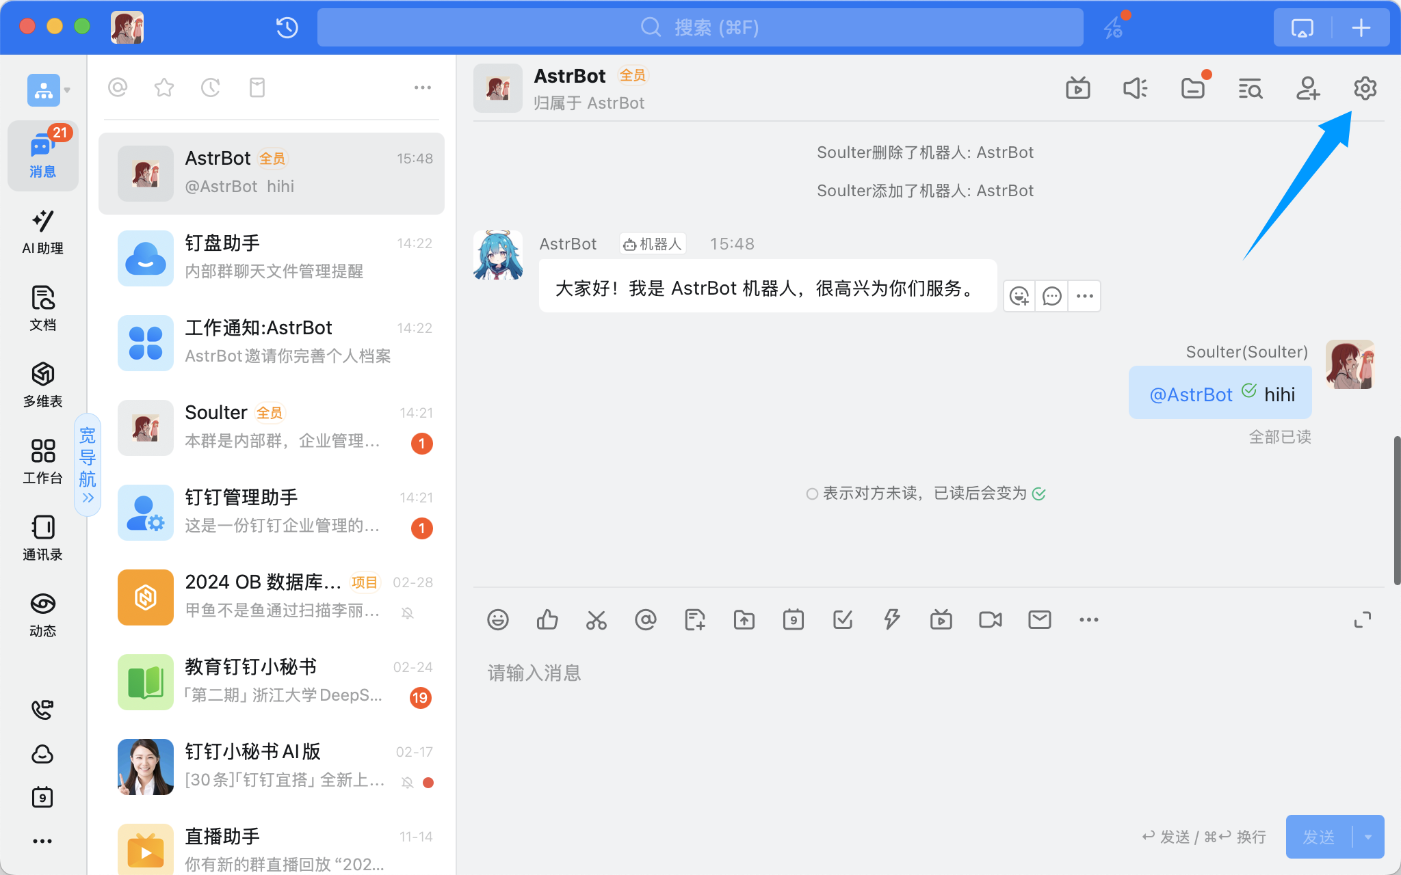This screenshot has width=1401, height=875.
Task: Open the 通讯录 contacts tab
Action: 43,537
